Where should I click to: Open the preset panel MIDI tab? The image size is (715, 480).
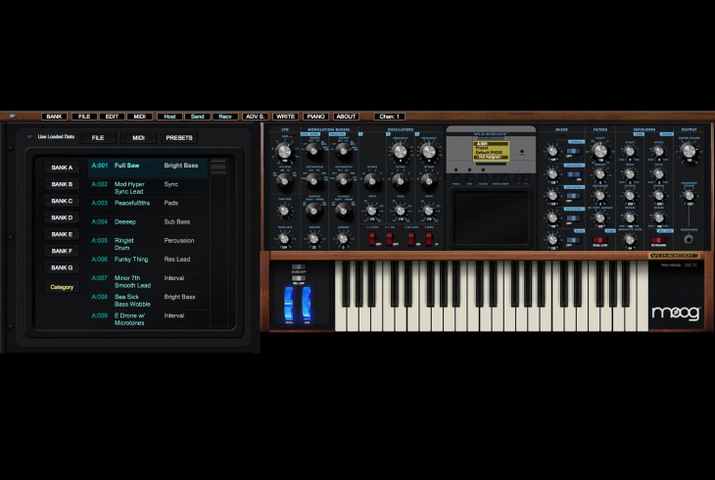point(139,137)
